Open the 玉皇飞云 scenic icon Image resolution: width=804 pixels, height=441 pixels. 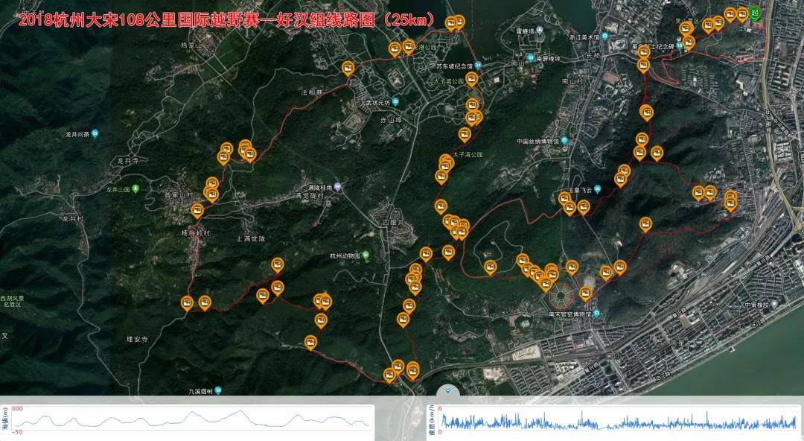pos(597,189)
